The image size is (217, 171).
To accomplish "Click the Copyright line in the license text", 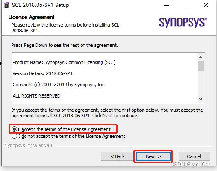I will [x=59, y=85].
